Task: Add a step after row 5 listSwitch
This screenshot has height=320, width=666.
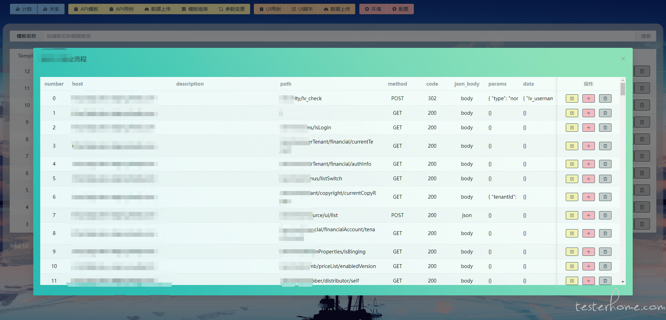Action: [589, 179]
